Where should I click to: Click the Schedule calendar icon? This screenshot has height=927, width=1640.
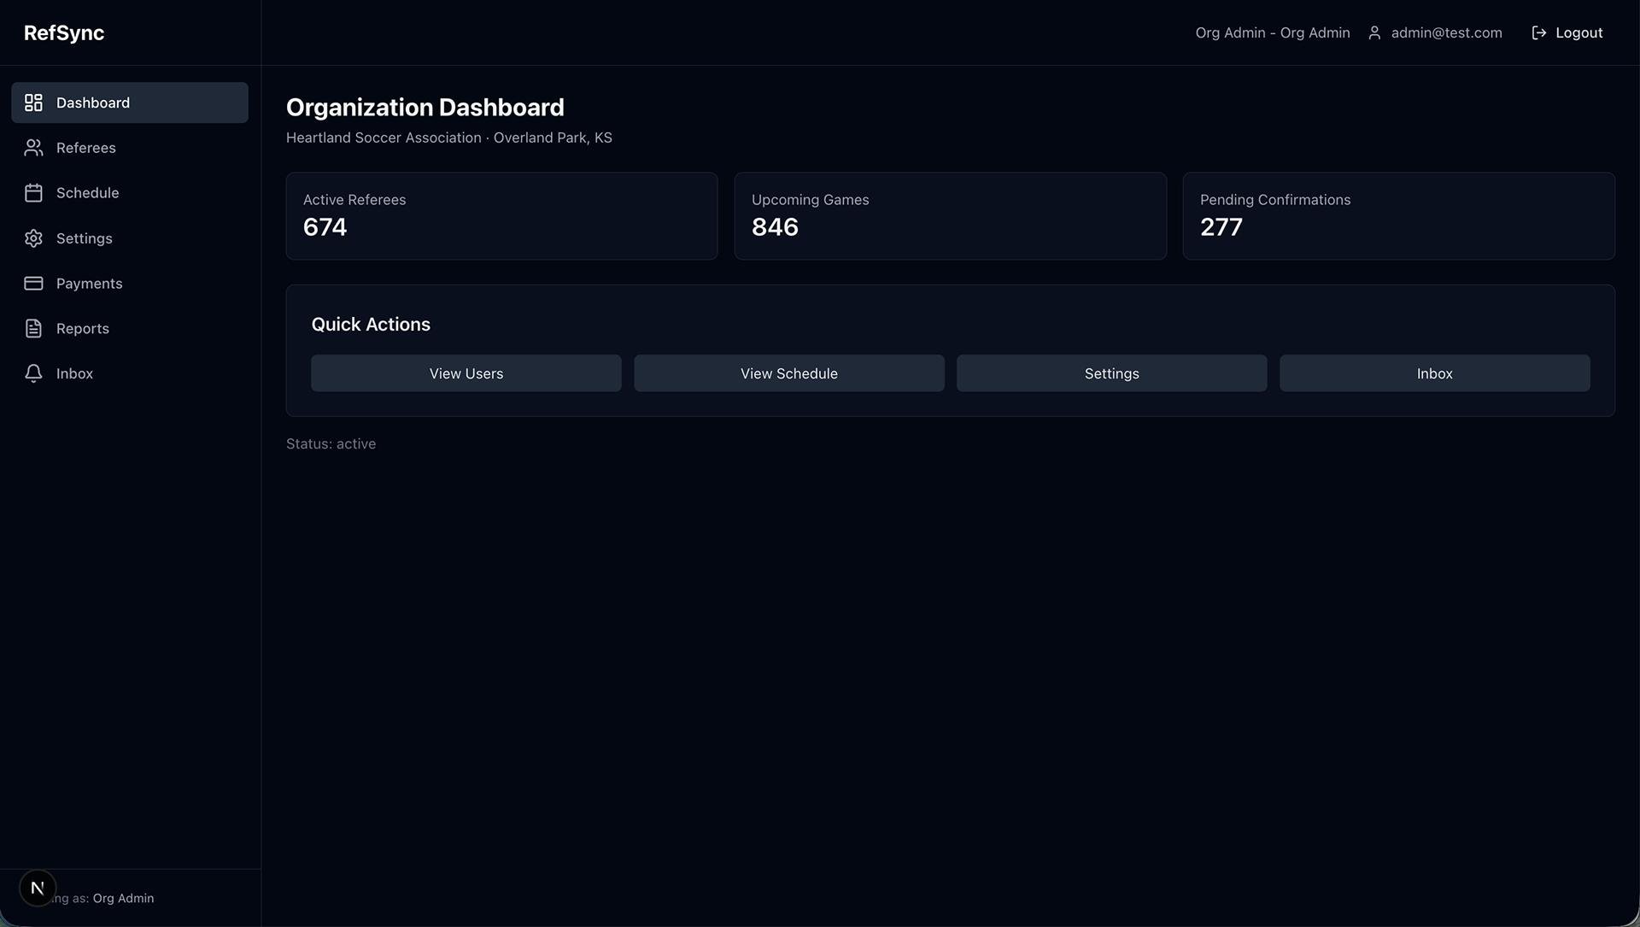pyautogui.click(x=33, y=193)
